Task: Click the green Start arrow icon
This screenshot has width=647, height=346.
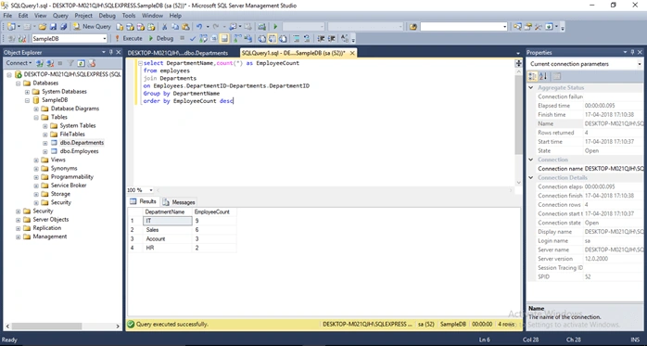Action: (275, 26)
